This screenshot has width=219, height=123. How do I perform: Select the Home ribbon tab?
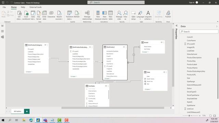tap(14, 7)
